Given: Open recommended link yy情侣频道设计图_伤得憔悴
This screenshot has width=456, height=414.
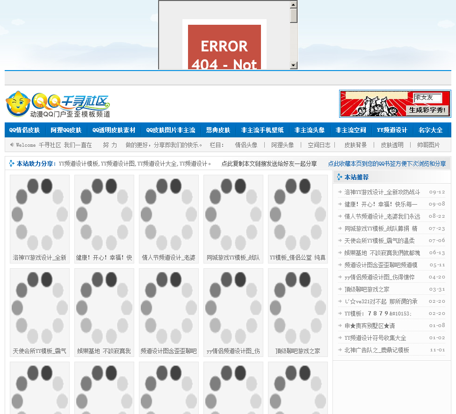Looking at the screenshot, I should click(x=379, y=277).
